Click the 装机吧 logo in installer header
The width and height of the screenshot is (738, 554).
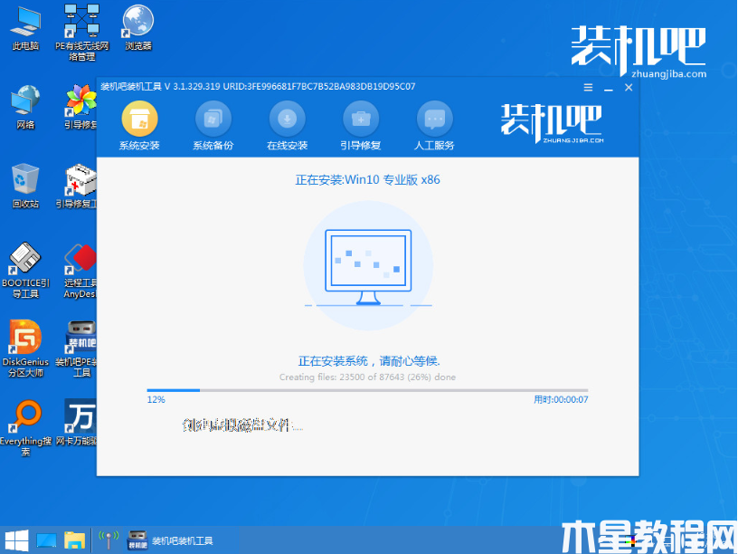551,123
